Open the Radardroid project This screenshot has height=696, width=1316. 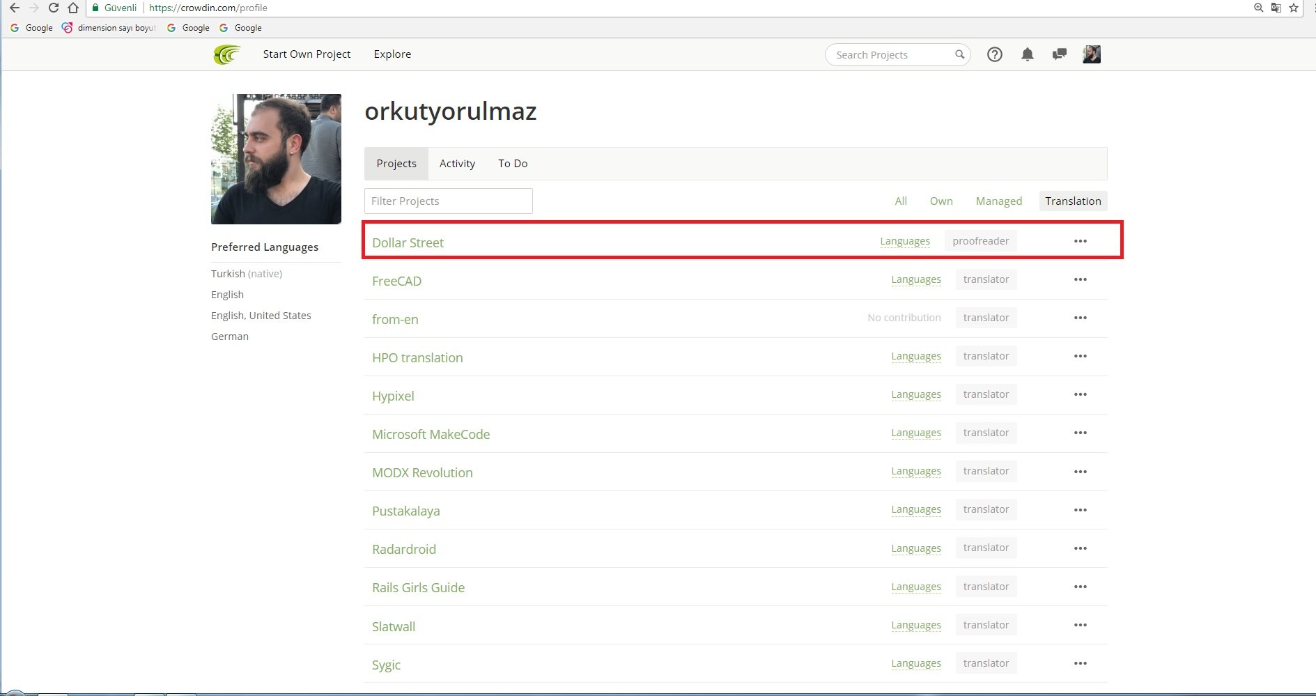coord(404,549)
